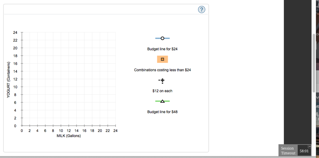Click the 'Budget line for $24' label
Image resolution: width=319 pixels, height=158 pixels.
(x=162, y=49)
